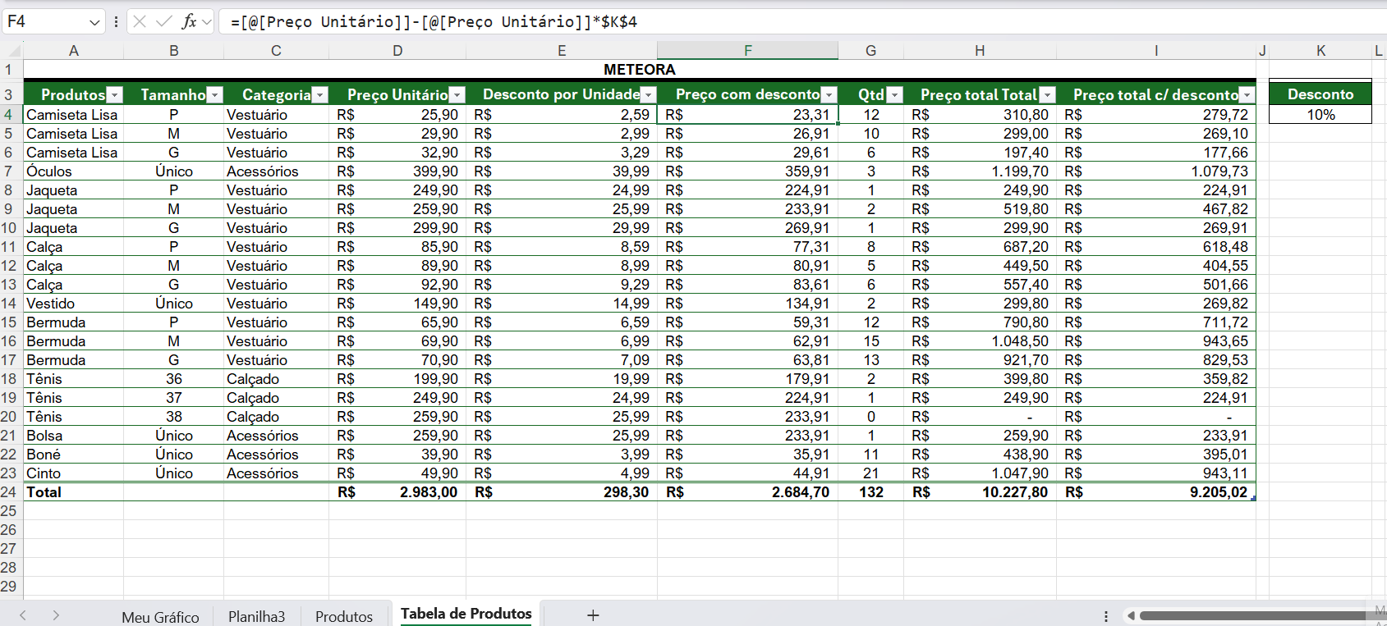Switch to the Planilha3 sheet tab
This screenshot has height=626, width=1387.
tap(256, 616)
